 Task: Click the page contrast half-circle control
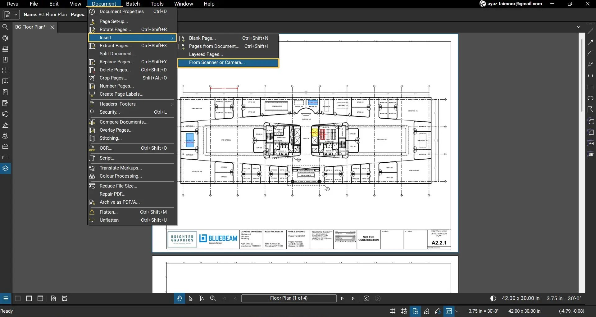click(493, 298)
